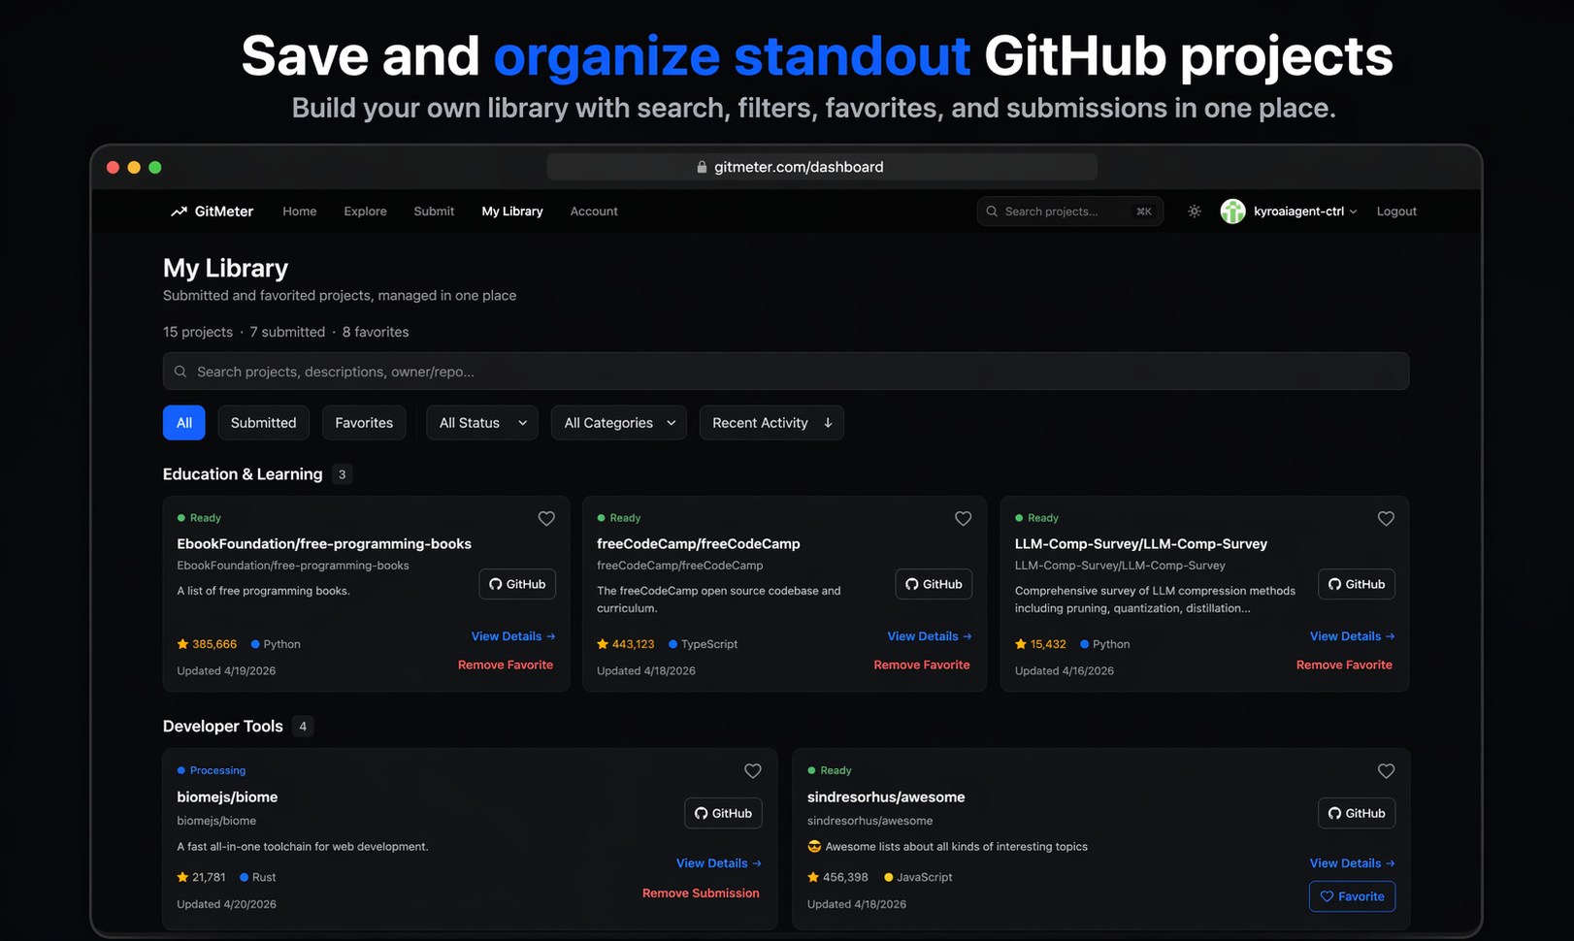Viewport: 1574px width, 941px height.
Task: Click the Rust language tag on biome
Action: pos(258,877)
